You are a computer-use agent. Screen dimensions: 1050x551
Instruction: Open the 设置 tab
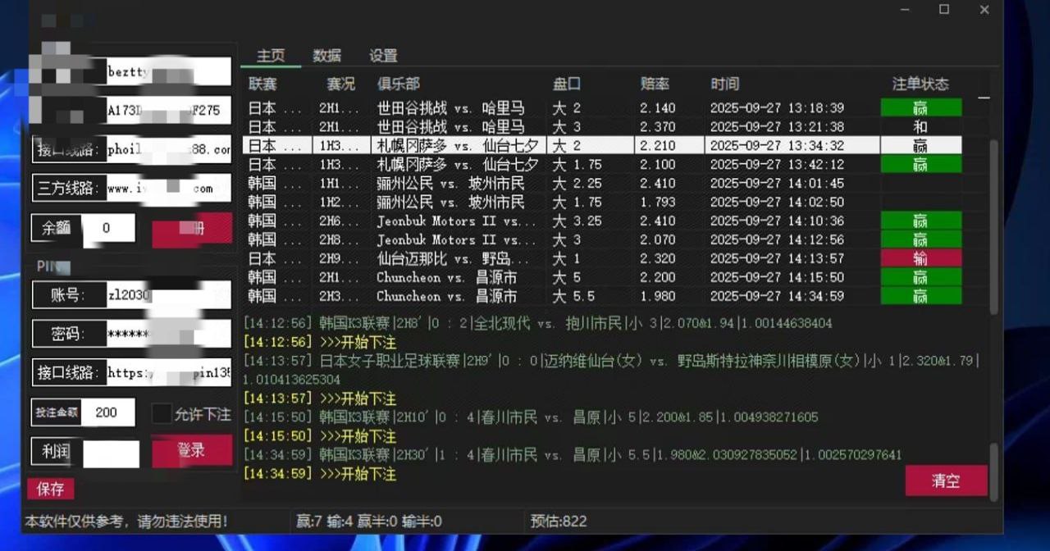tap(381, 57)
